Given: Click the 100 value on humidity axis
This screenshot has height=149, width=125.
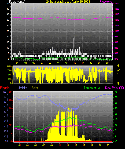Looking at the screenshot, I should click(4, 92).
